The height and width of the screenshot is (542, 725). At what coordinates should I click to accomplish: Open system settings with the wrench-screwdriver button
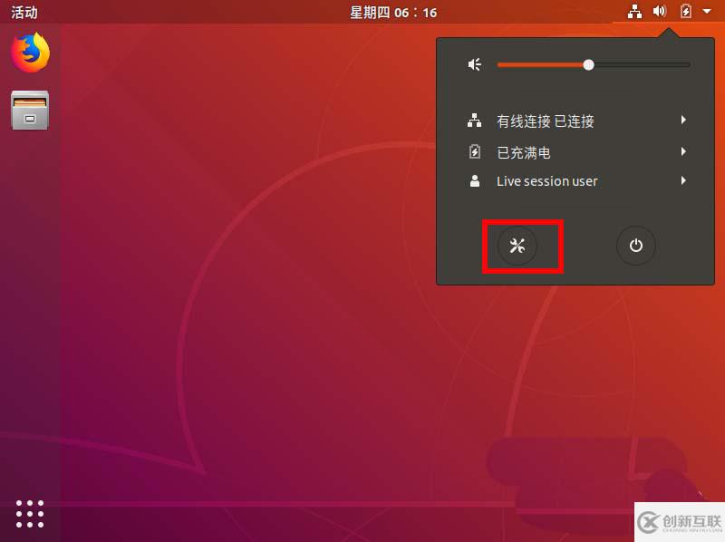coord(517,246)
